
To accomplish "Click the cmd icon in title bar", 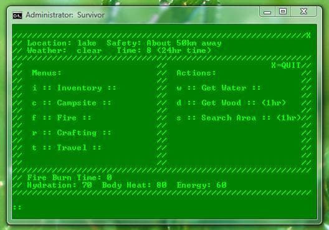I will tap(17, 16).
